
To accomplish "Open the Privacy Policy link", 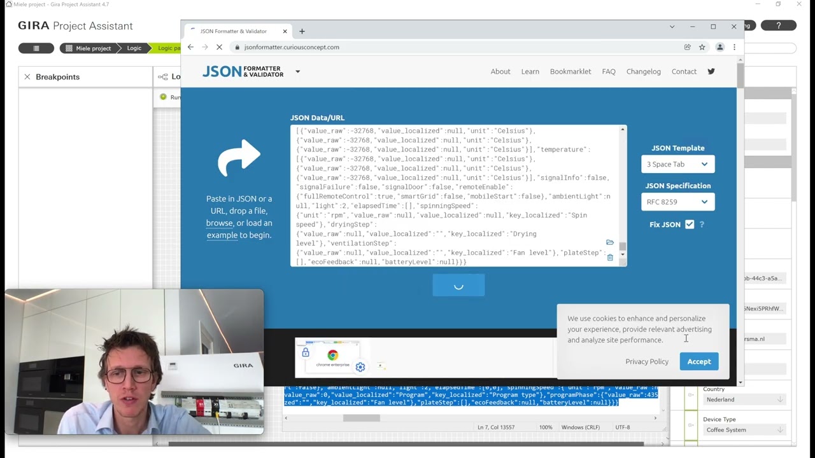I will click(x=647, y=361).
